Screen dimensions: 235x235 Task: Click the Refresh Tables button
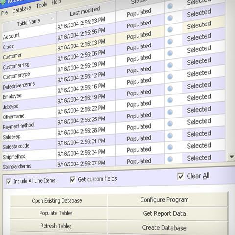click(x=59, y=226)
